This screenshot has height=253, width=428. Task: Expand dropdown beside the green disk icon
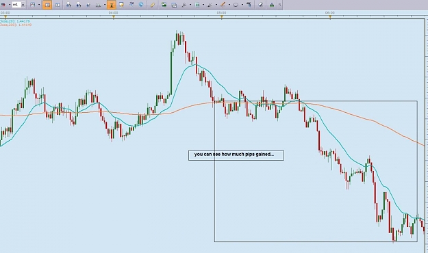tap(203, 5)
